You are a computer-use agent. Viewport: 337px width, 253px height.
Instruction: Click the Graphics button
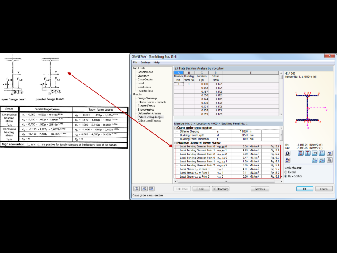[x=260, y=189]
